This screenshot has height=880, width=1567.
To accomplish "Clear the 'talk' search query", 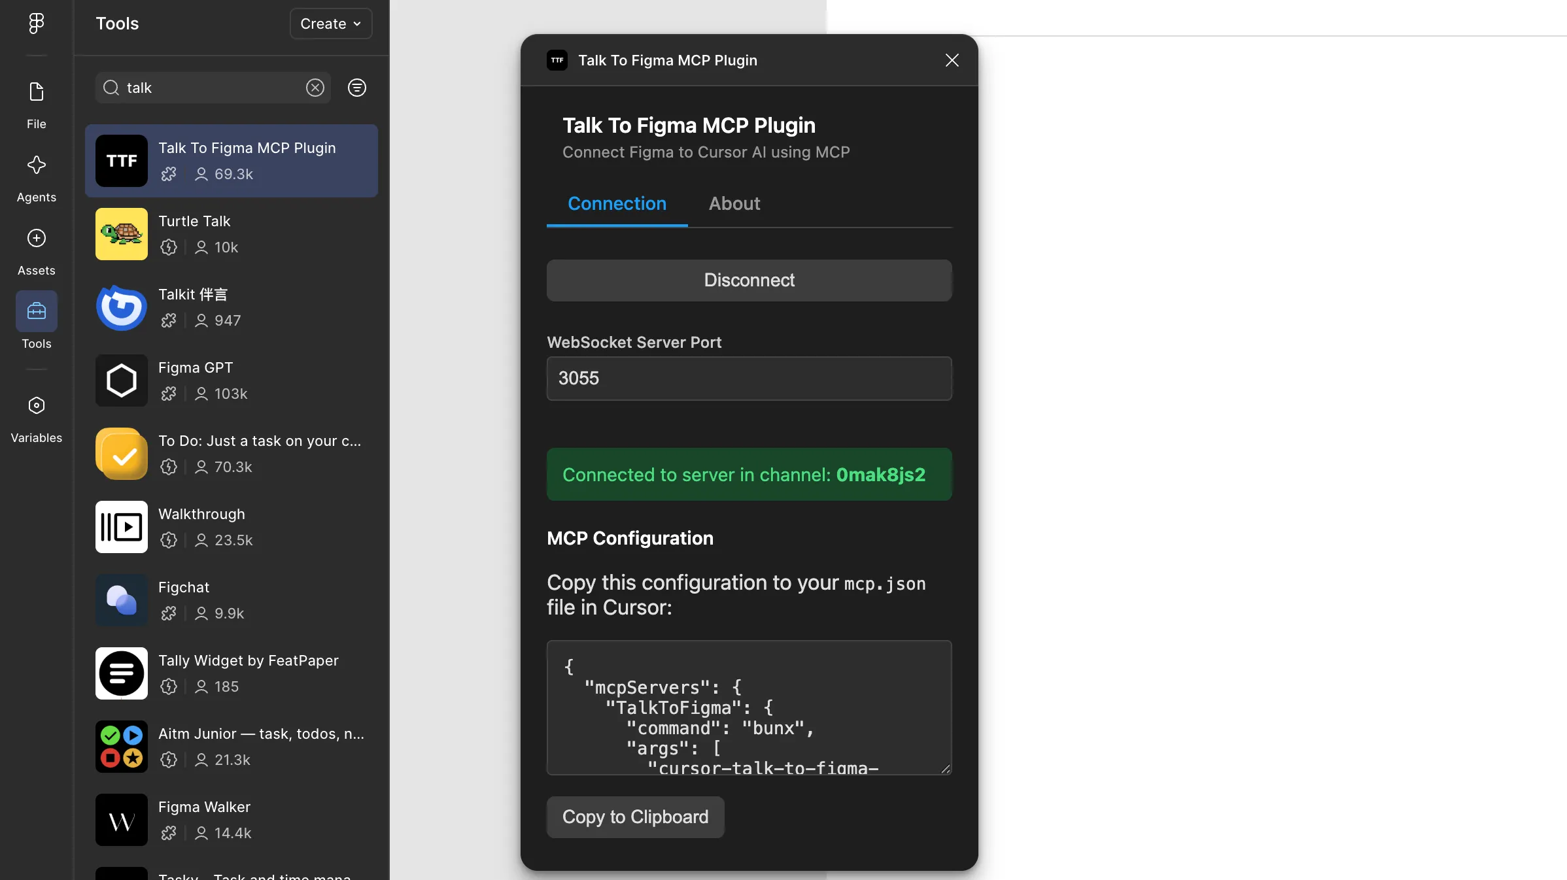I will pyautogui.click(x=315, y=88).
